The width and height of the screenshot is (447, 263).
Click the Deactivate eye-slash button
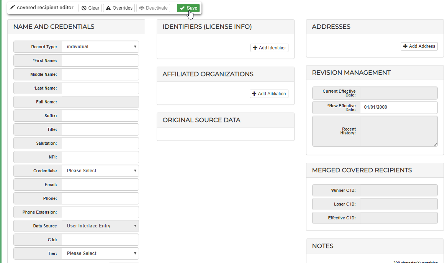point(153,8)
